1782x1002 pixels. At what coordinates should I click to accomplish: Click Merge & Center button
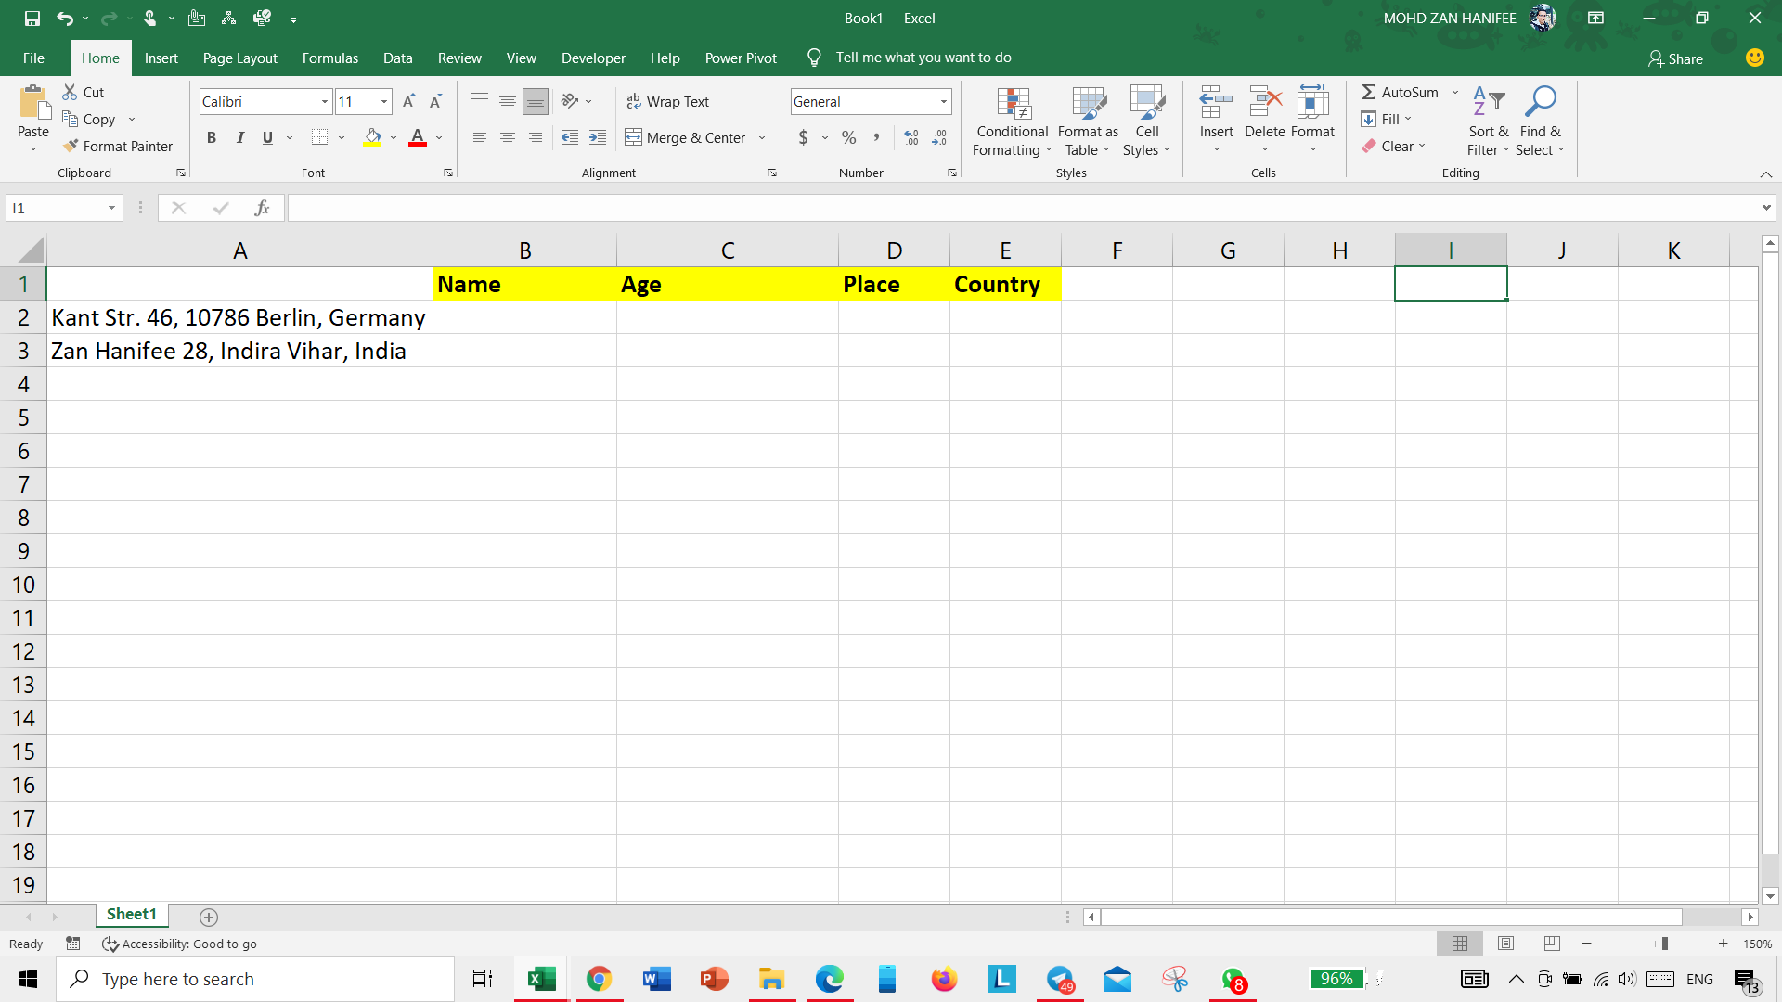point(687,137)
